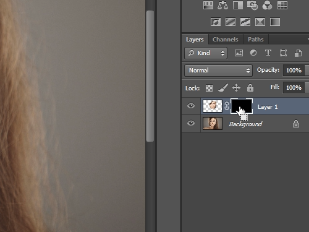The height and width of the screenshot is (232, 309).
Task: Lock transparent pixels (checkerboard icon)
Action: click(209, 88)
